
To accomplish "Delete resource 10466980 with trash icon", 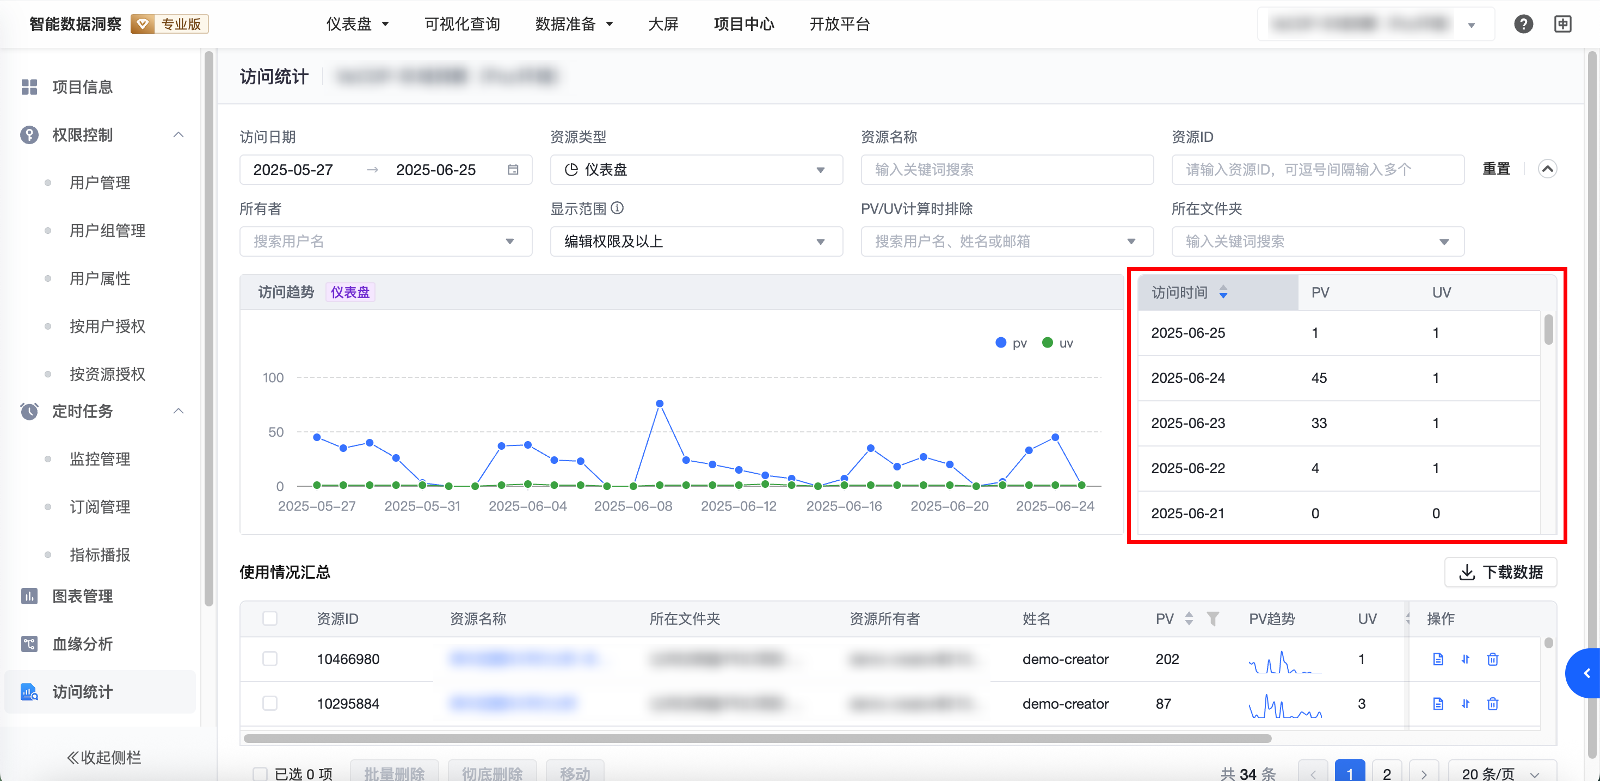I will tap(1493, 659).
